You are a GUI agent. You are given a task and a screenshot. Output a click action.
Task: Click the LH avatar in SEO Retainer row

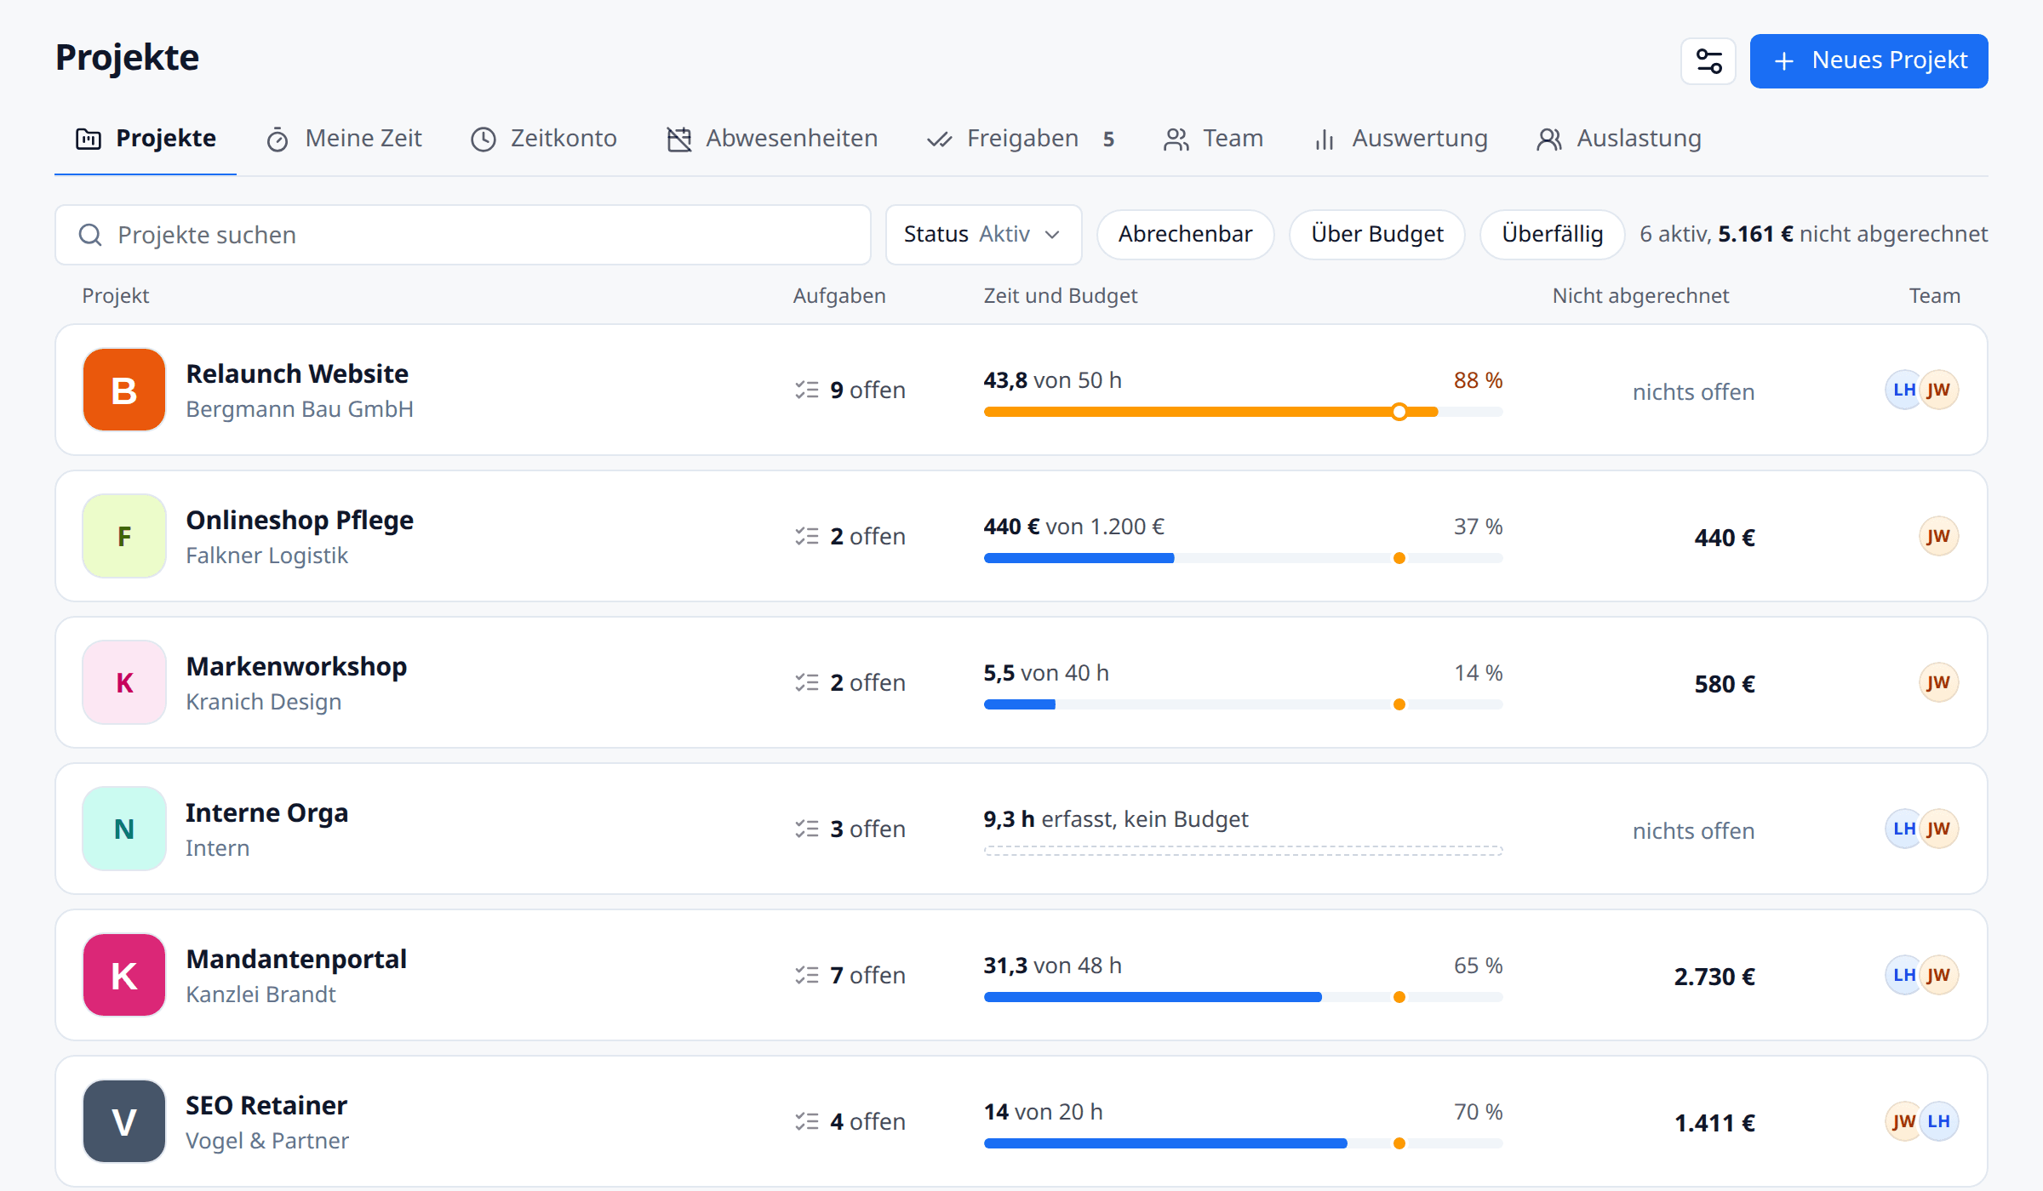click(x=1940, y=1121)
